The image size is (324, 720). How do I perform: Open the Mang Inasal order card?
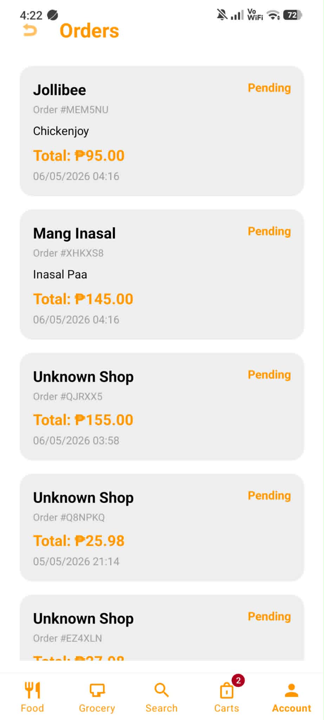(x=162, y=274)
